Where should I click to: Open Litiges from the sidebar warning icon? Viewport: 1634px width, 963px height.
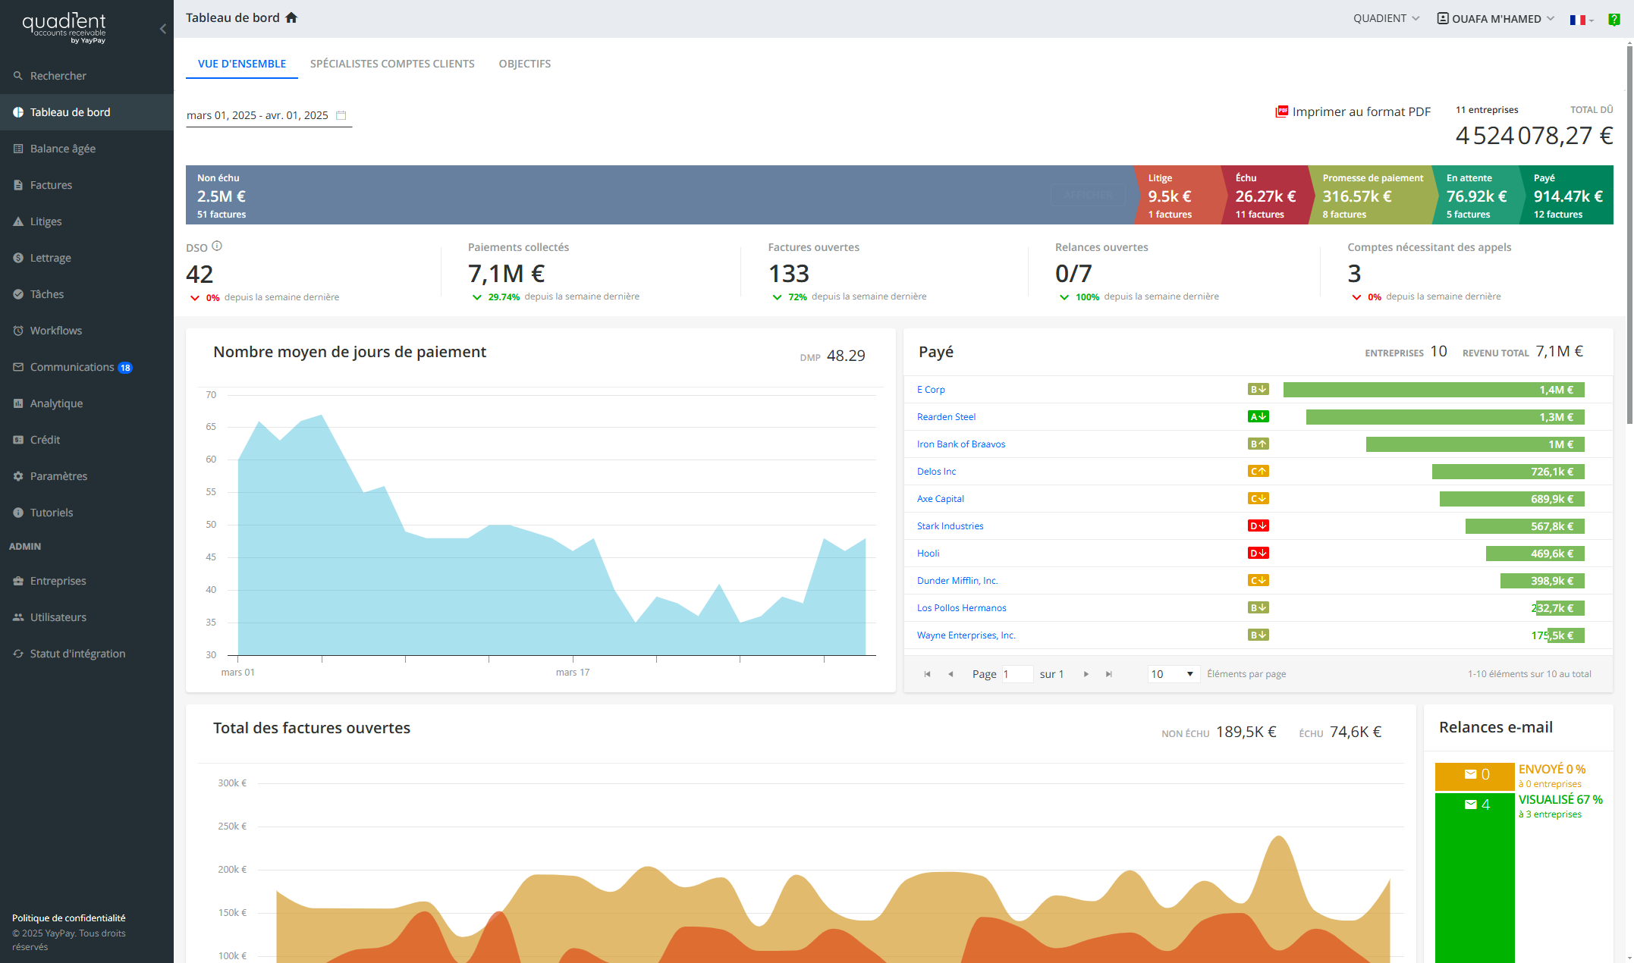[18, 221]
